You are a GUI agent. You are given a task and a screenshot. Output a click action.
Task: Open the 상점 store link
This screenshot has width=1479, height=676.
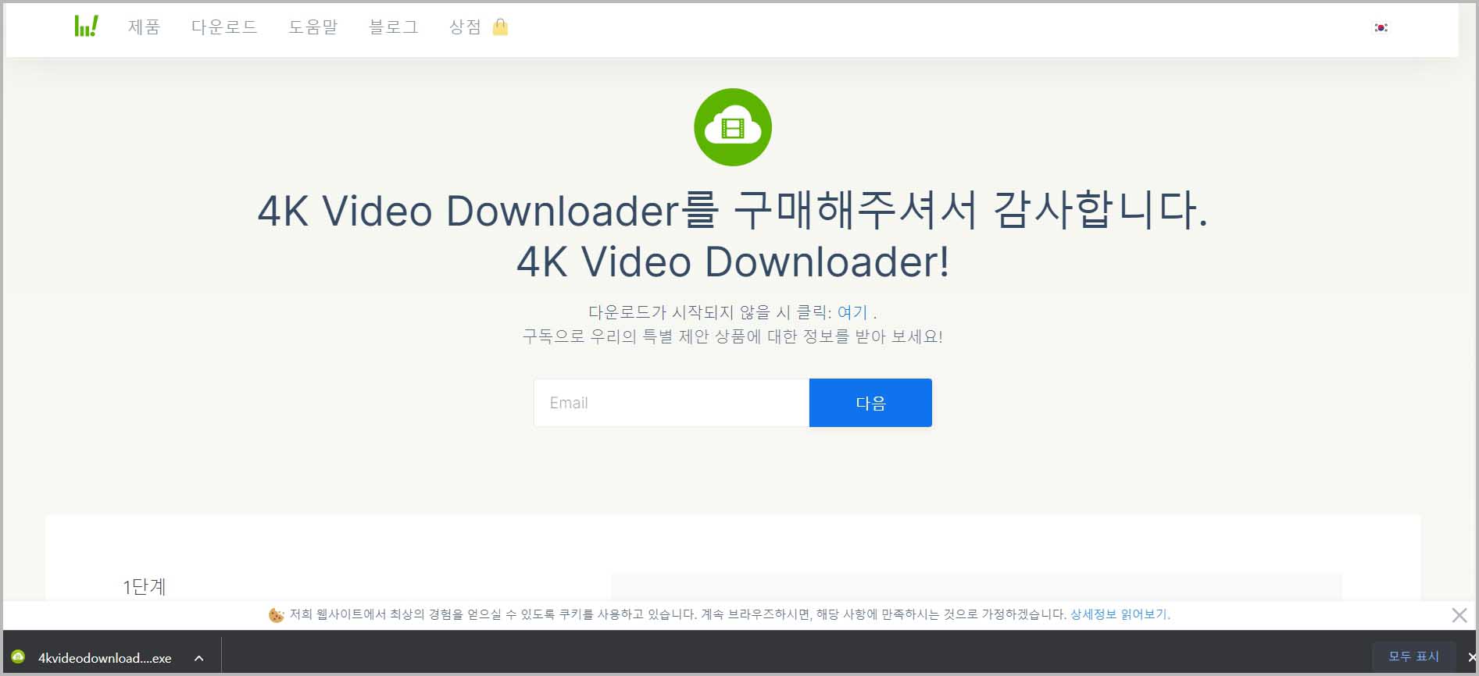[x=465, y=27]
